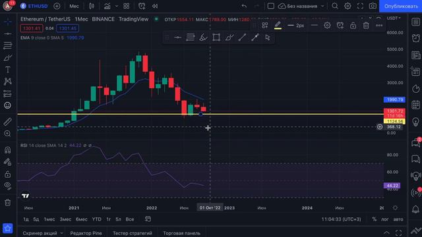
Task: Activate the zoom in tool
Action: click(7, 134)
